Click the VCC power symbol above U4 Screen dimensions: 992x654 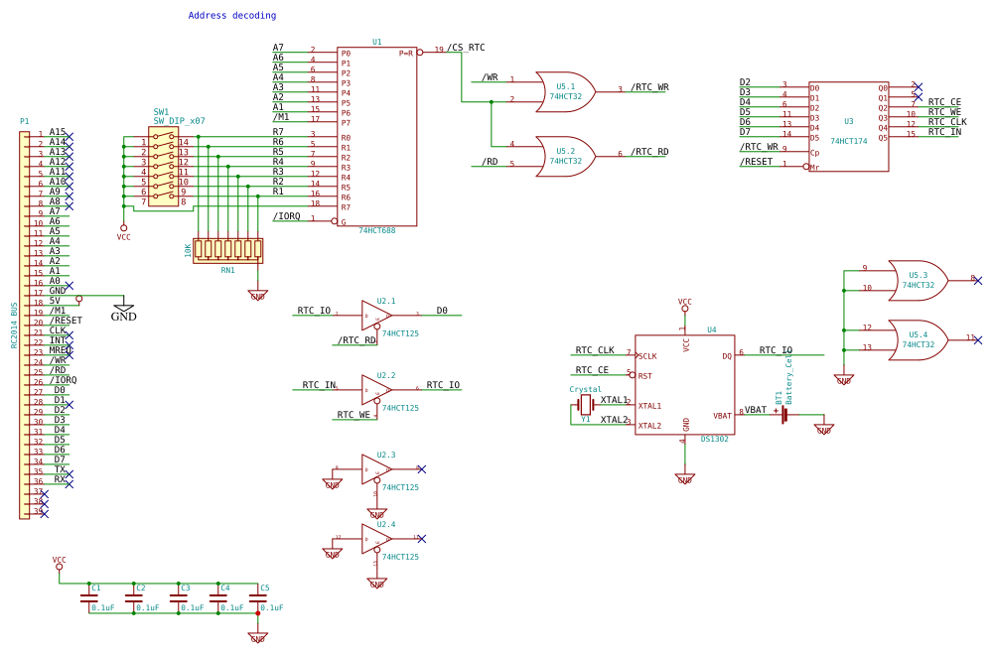(x=683, y=306)
